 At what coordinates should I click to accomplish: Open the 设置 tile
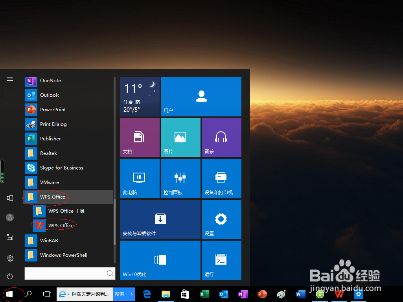[x=221, y=219]
